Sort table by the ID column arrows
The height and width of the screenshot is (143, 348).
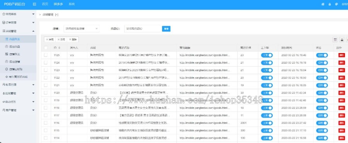point(59,48)
